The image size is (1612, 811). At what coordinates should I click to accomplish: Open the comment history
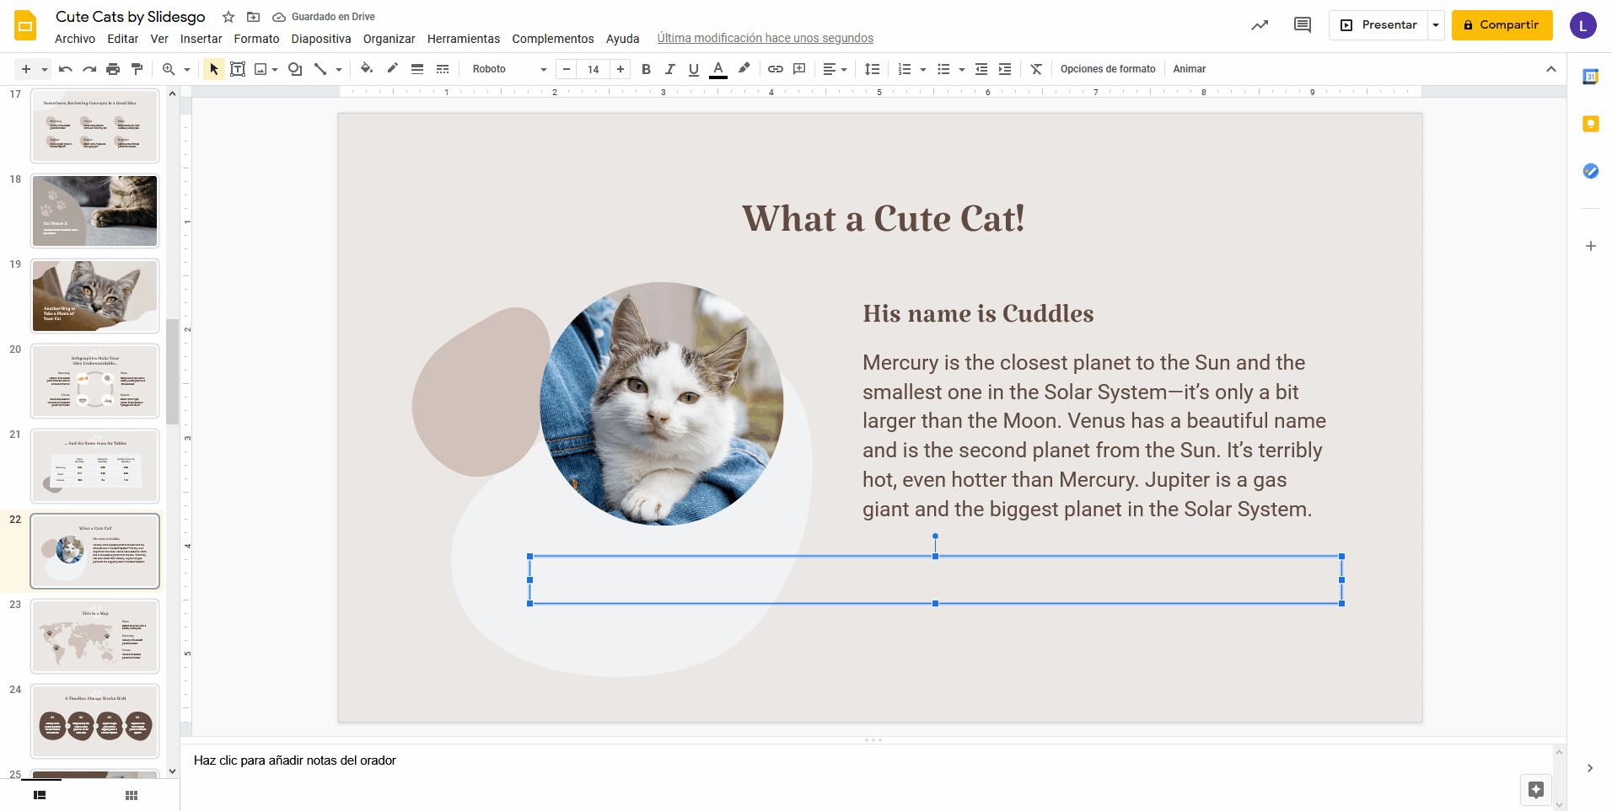point(1303,25)
